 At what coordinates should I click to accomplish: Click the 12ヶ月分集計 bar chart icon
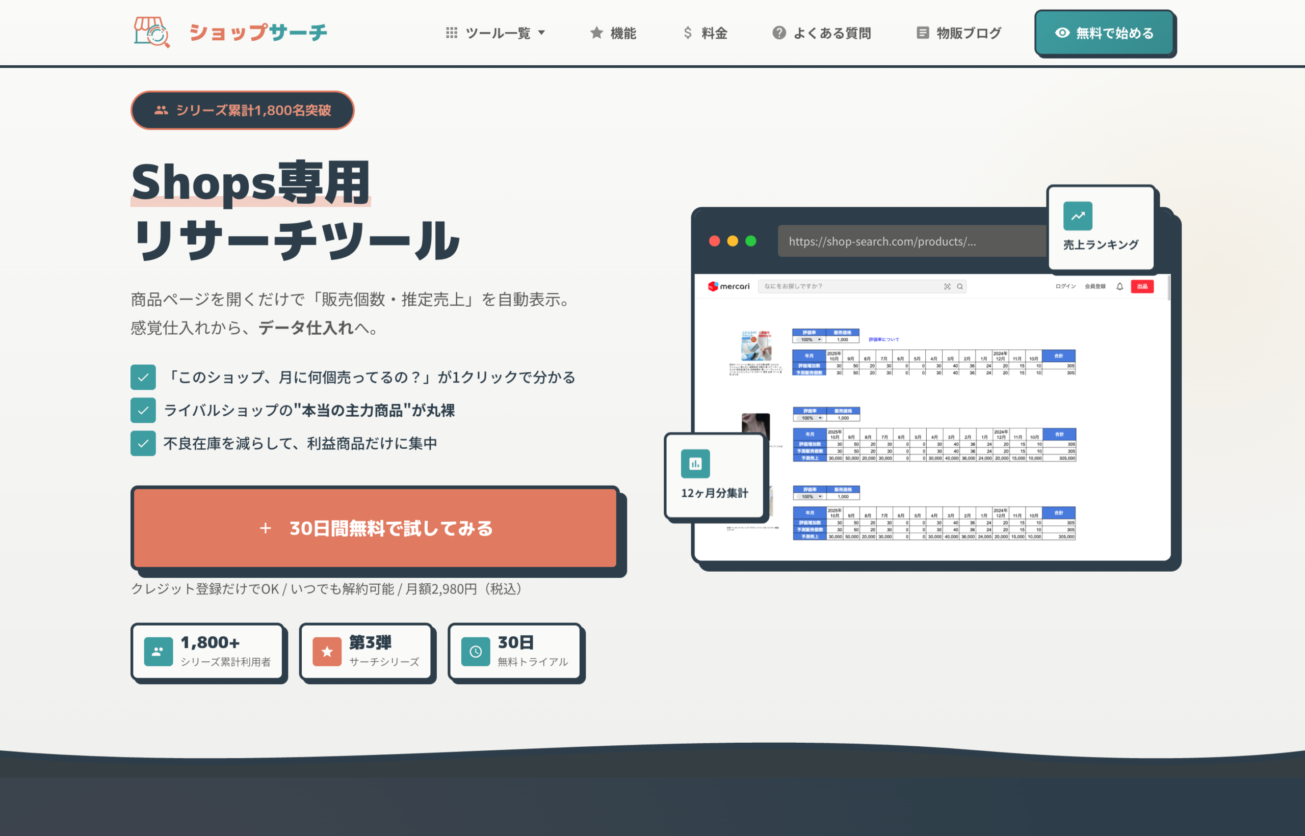[x=695, y=464]
